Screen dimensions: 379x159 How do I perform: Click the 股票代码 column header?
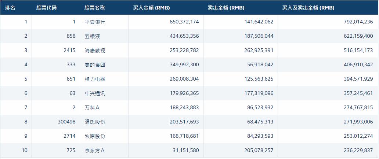[x=46, y=8]
